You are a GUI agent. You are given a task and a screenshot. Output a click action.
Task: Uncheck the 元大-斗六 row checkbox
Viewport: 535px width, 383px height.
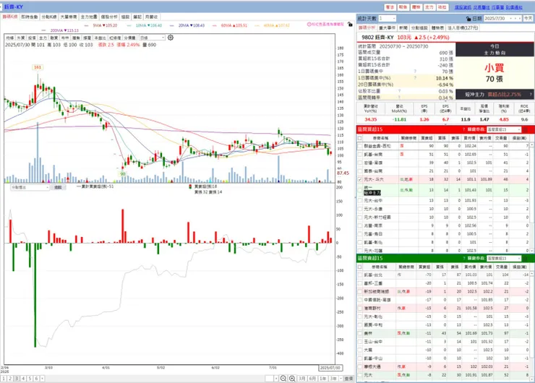pyautogui.click(x=360, y=179)
